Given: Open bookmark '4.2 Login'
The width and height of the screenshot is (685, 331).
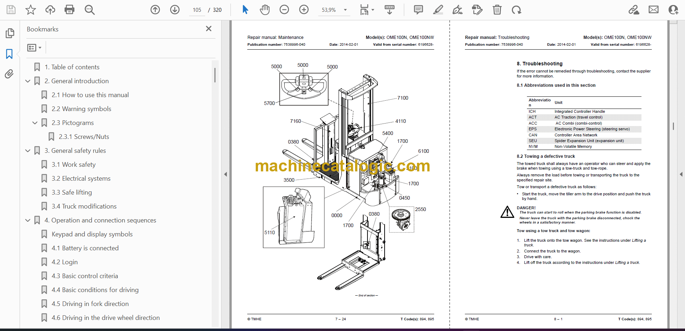Looking at the screenshot, I should pyautogui.click(x=65, y=262).
